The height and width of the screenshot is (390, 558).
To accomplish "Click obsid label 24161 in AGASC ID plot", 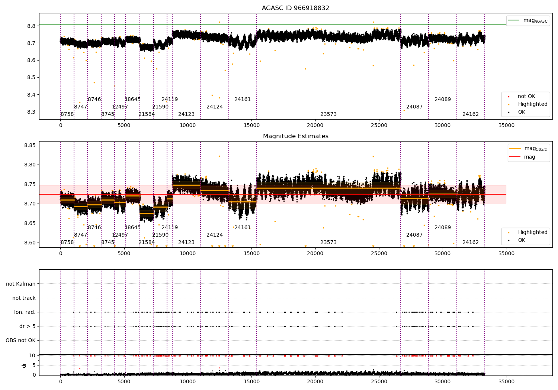I will click(243, 99).
